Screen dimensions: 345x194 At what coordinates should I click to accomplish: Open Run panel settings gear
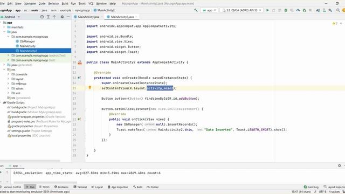pyautogui.click(x=340, y=165)
